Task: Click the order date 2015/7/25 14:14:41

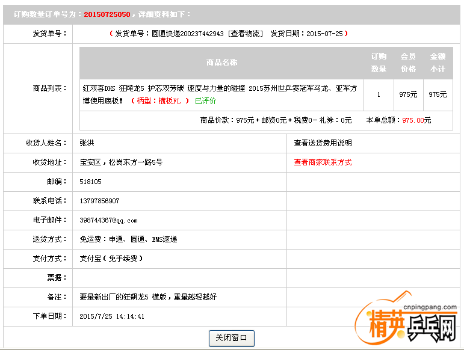Action: tap(112, 316)
